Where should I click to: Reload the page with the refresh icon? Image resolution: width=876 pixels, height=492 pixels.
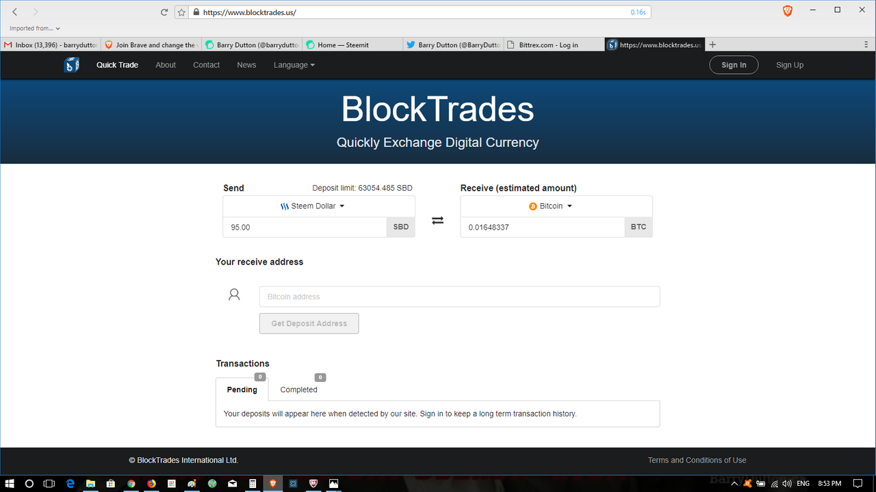click(164, 12)
